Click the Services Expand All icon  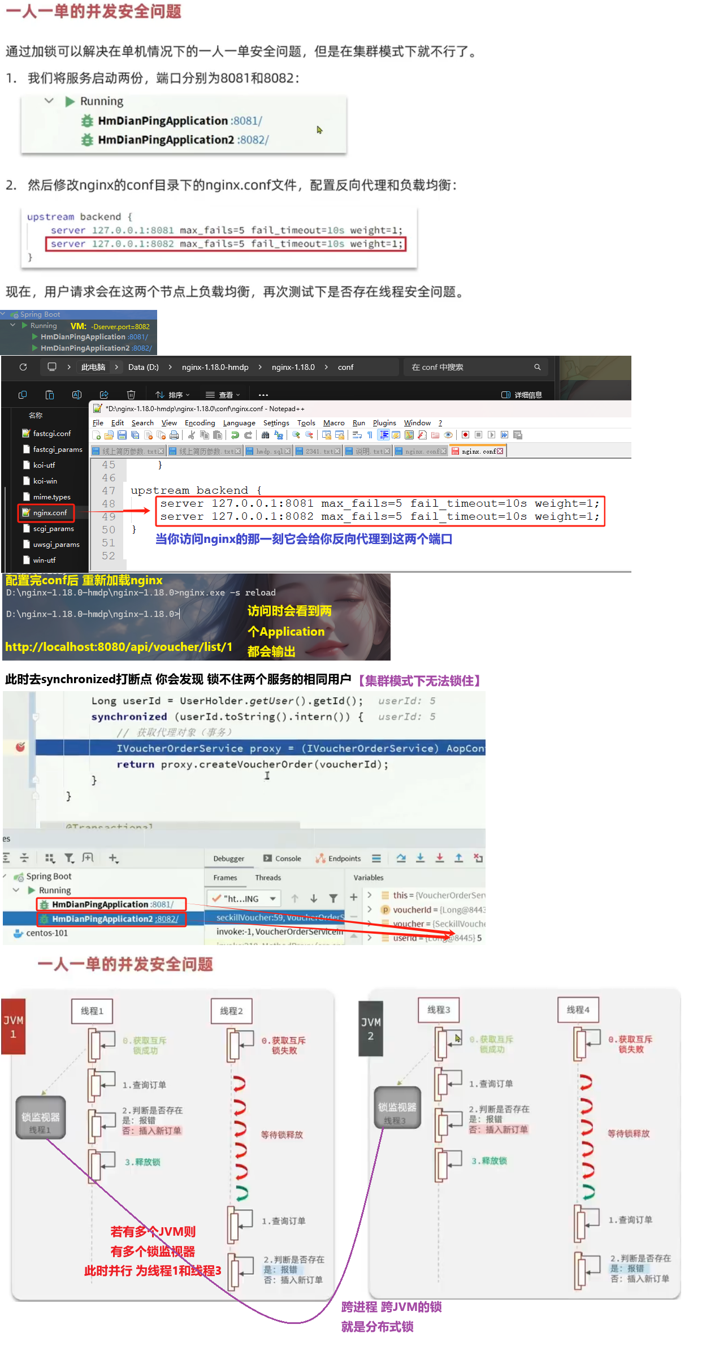(6, 858)
